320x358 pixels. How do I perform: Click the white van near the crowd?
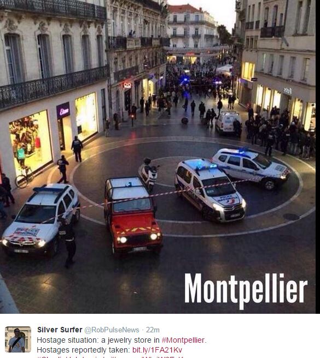point(228,123)
